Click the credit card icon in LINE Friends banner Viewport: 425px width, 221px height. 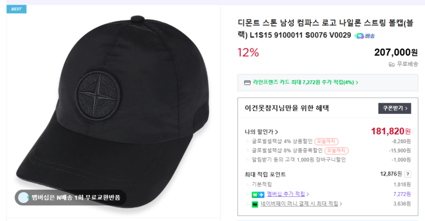click(247, 82)
